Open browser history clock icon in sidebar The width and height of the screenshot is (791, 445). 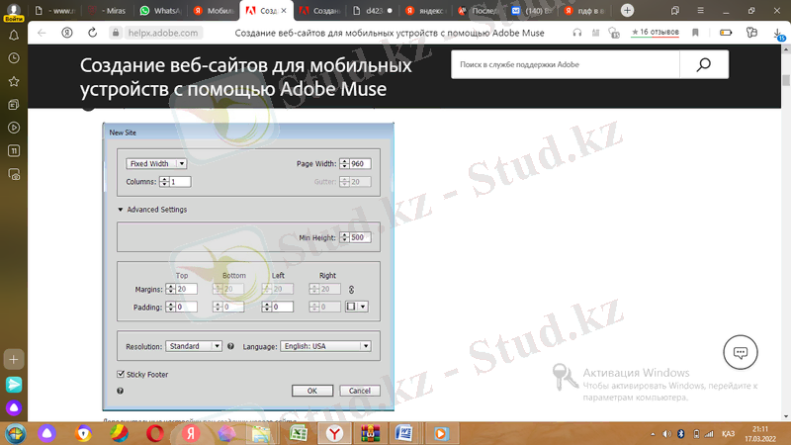(14, 57)
